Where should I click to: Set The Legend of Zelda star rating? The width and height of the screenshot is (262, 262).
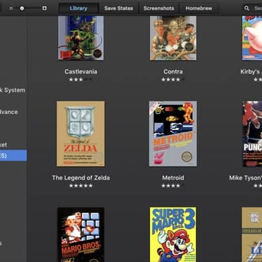[81, 186]
